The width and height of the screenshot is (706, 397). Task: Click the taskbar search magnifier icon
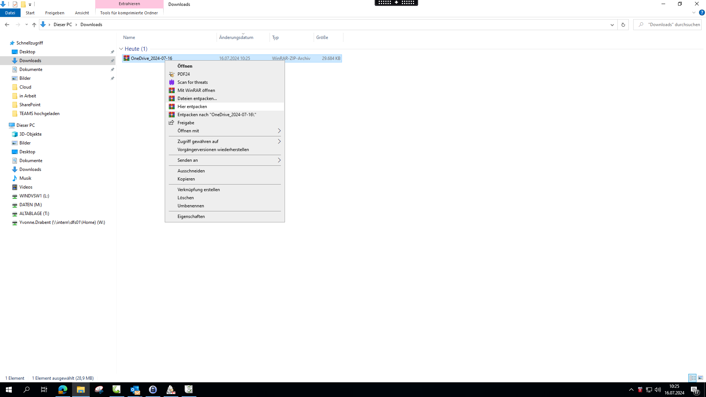pyautogui.click(x=26, y=390)
